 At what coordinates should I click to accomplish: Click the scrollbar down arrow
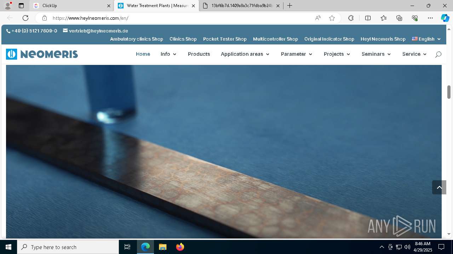[449, 234]
